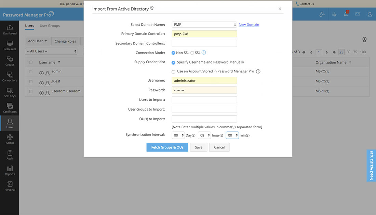Open the synchronization hours dropdown
The height and width of the screenshot is (215, 376).
coord(204,135)
